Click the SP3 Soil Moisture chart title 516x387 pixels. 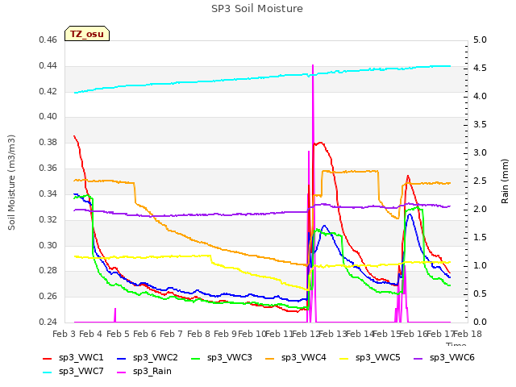point(257,9)
